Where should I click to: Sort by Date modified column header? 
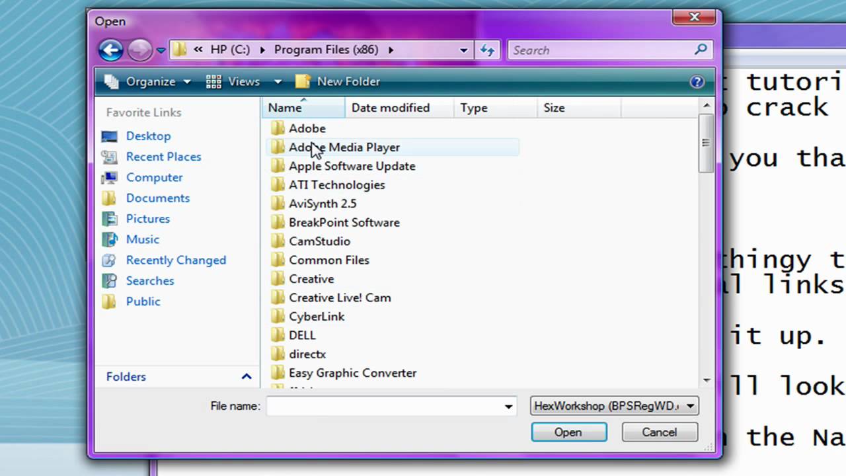click(400, 108)
